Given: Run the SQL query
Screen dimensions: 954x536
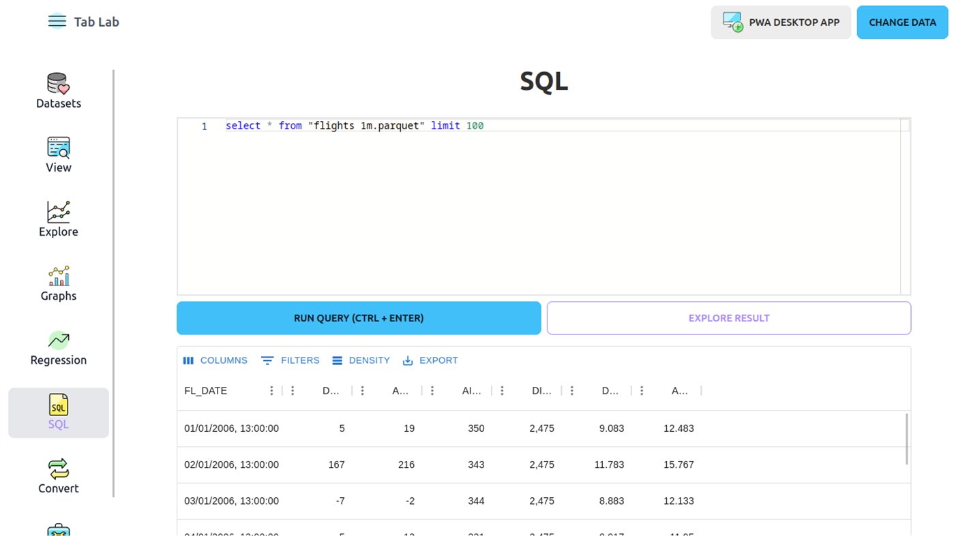Looking at the screenshot, I should pyautogui.click(x=359, y=318).
